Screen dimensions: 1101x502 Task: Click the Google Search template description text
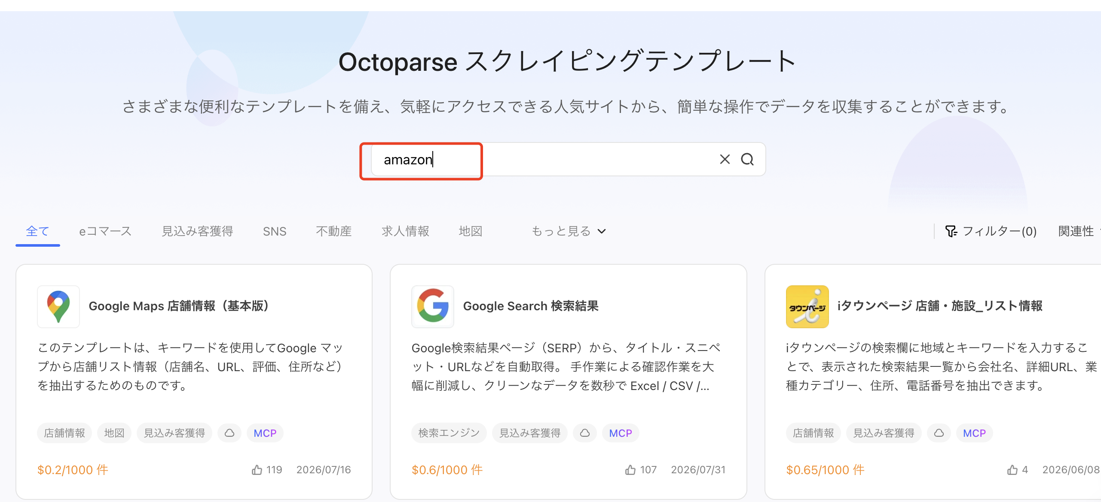[566, 366]
